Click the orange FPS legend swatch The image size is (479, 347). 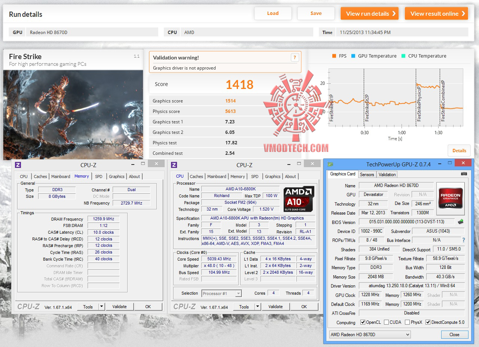[334, 56]
